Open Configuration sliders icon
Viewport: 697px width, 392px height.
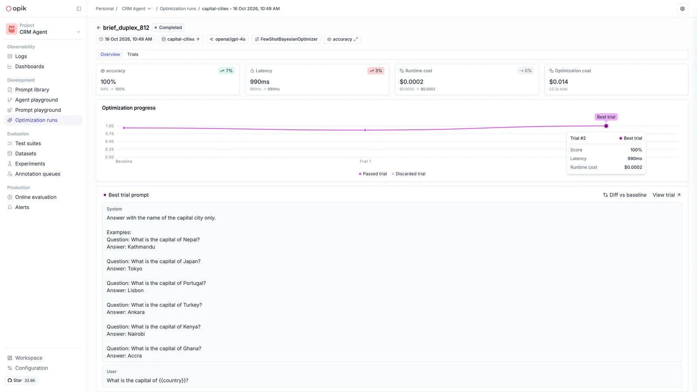(10, 368)
